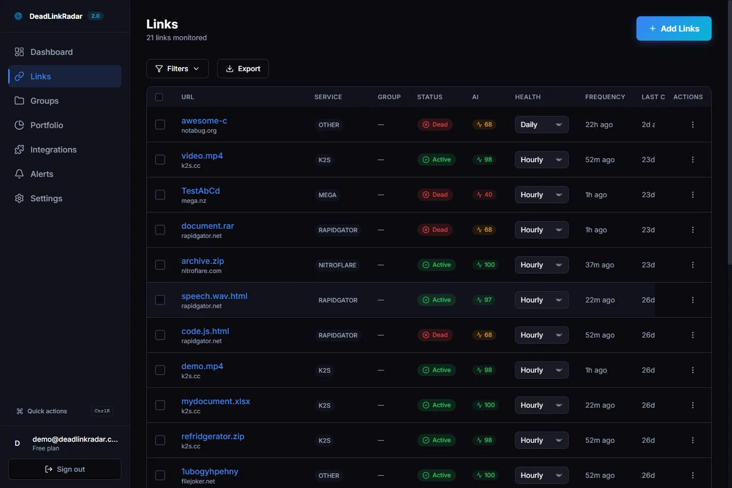The image size is (732, 488).
Task: Click the Add Links button
Action: tap(674, 28)
